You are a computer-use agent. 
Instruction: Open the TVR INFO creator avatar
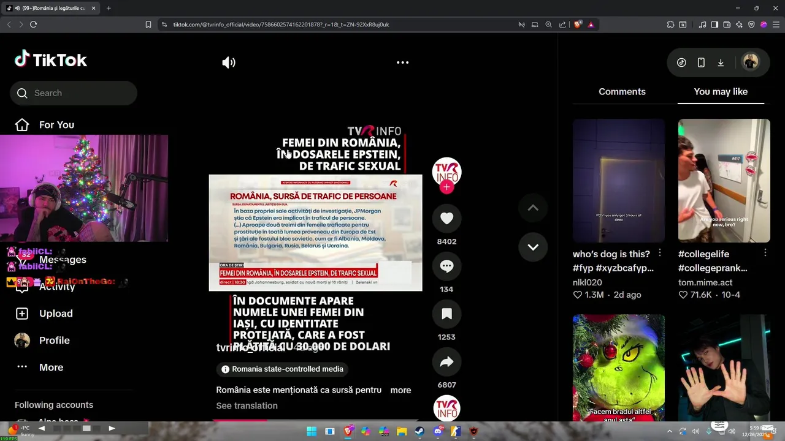[446, 172]
